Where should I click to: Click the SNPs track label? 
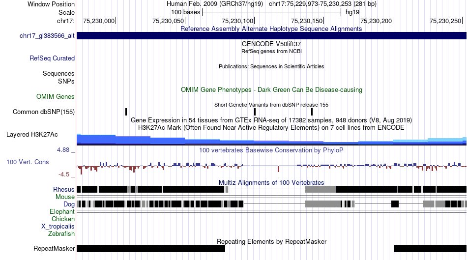coord(66,81)
